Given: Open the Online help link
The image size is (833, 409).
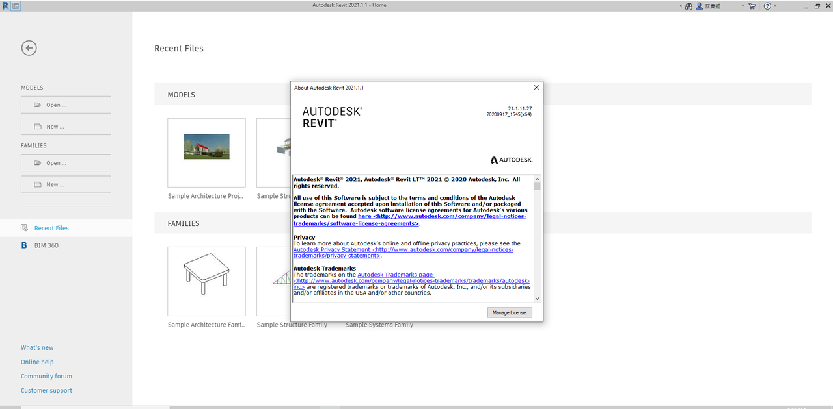Looking at the screenshot, I should [37, 362].
